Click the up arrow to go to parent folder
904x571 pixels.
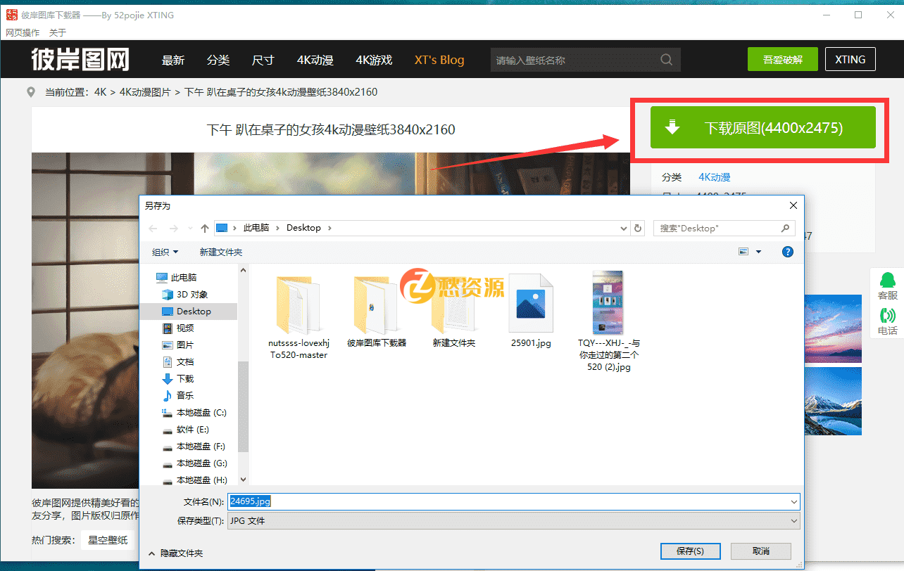203,227
